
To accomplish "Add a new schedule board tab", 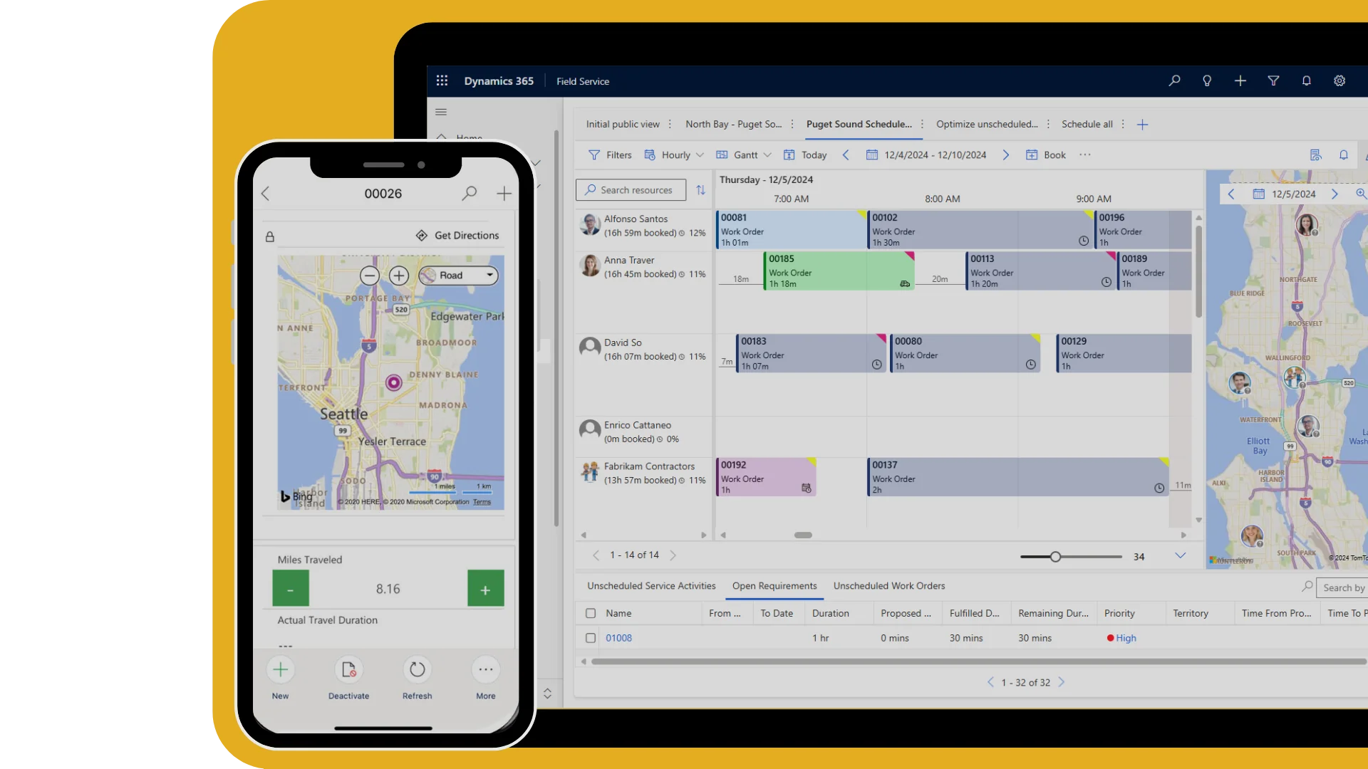I will pos(1142,125).
